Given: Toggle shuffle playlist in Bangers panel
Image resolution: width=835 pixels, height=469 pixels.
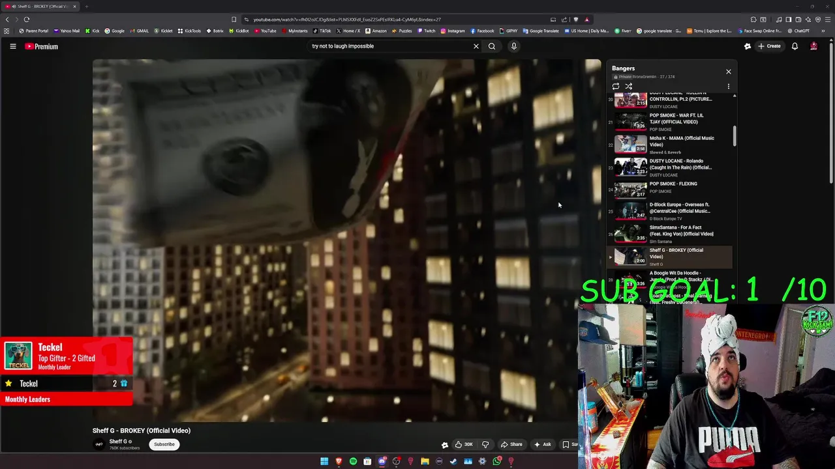Looking at the screenshot, I should pyautogui.click(x=628, y=86).
